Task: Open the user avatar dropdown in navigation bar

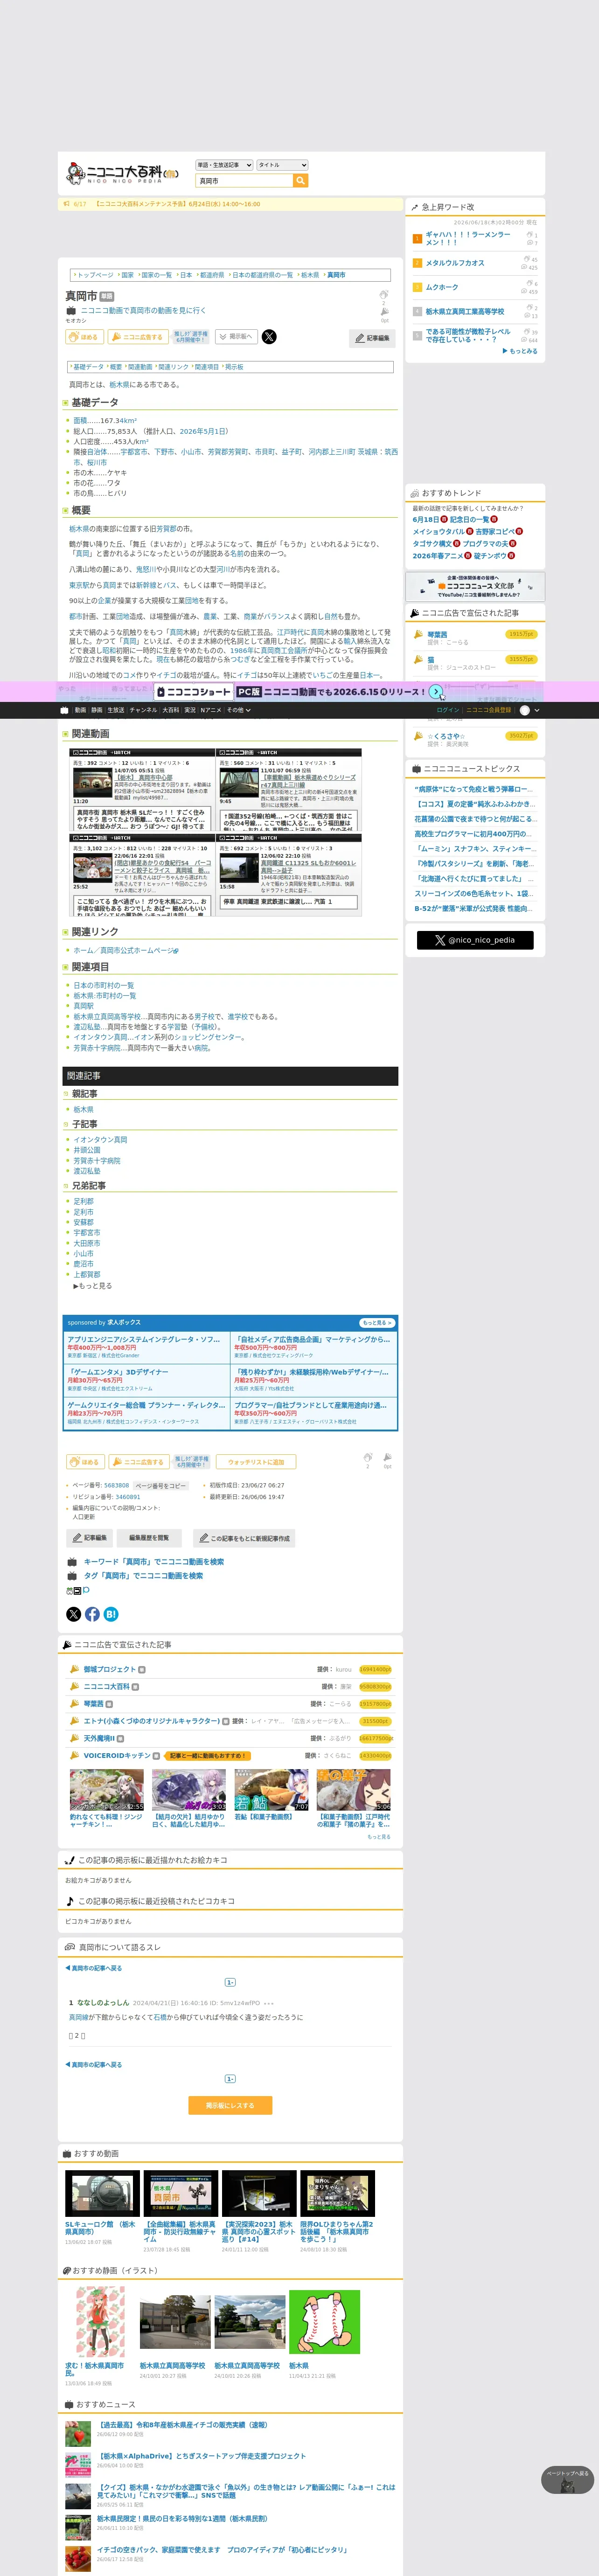Action: (529, 710)
